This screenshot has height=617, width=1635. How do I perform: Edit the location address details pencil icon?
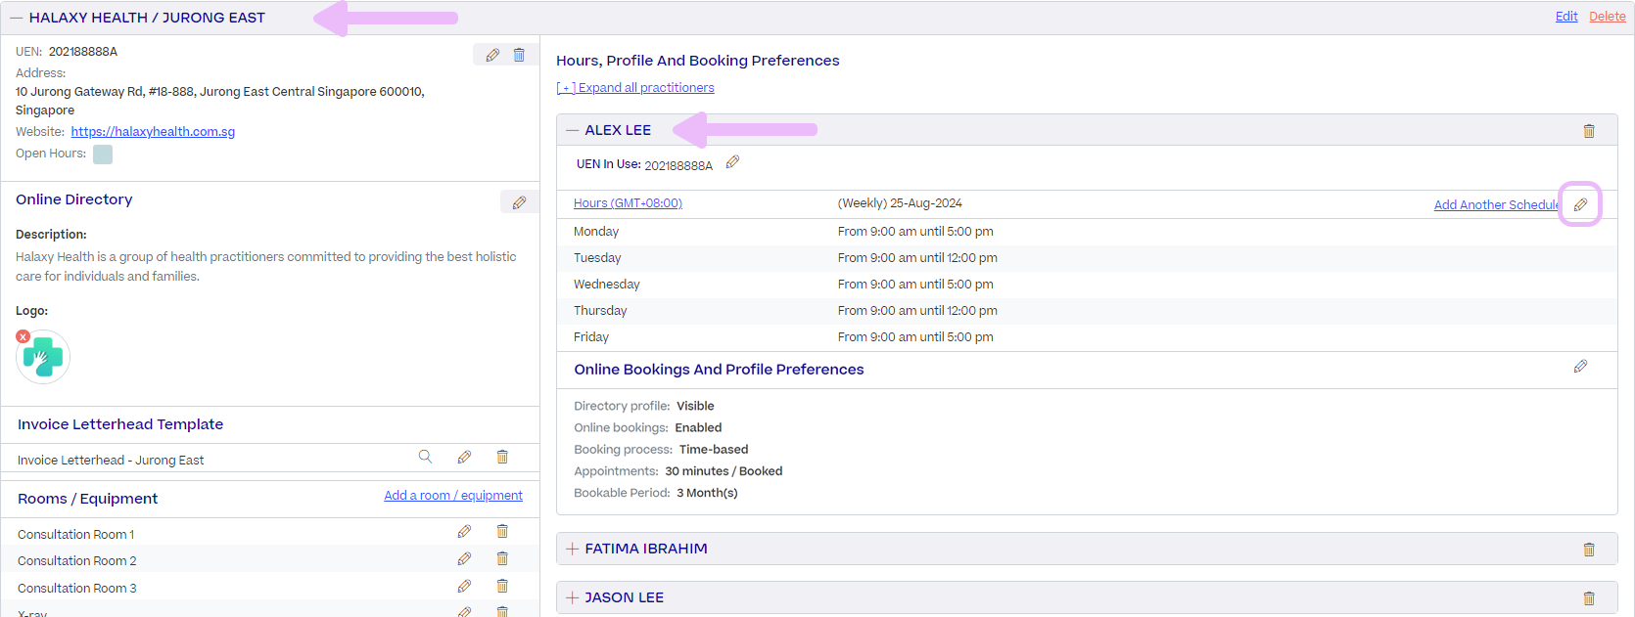(492, 56)
